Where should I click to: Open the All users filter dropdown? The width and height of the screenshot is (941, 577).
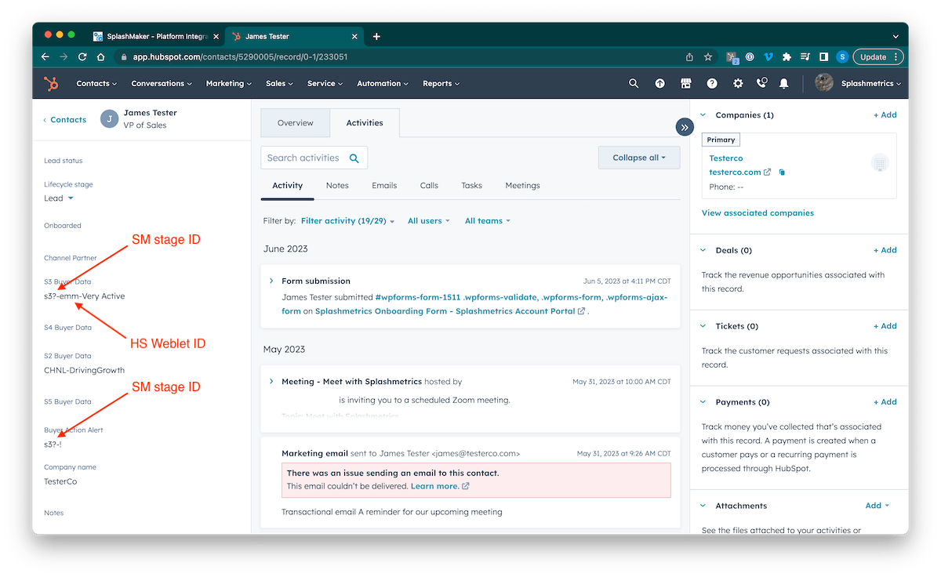429,221
